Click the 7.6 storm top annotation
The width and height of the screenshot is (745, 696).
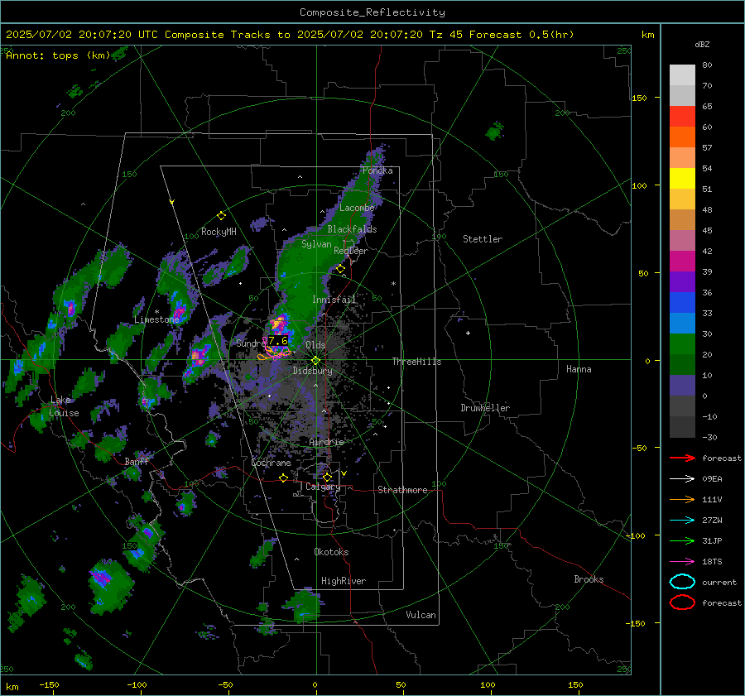click(x=278, y=341)
